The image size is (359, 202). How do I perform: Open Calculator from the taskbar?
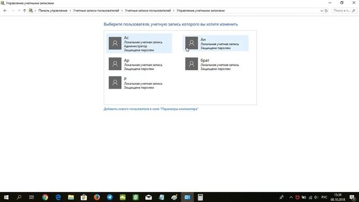[200, 197]
